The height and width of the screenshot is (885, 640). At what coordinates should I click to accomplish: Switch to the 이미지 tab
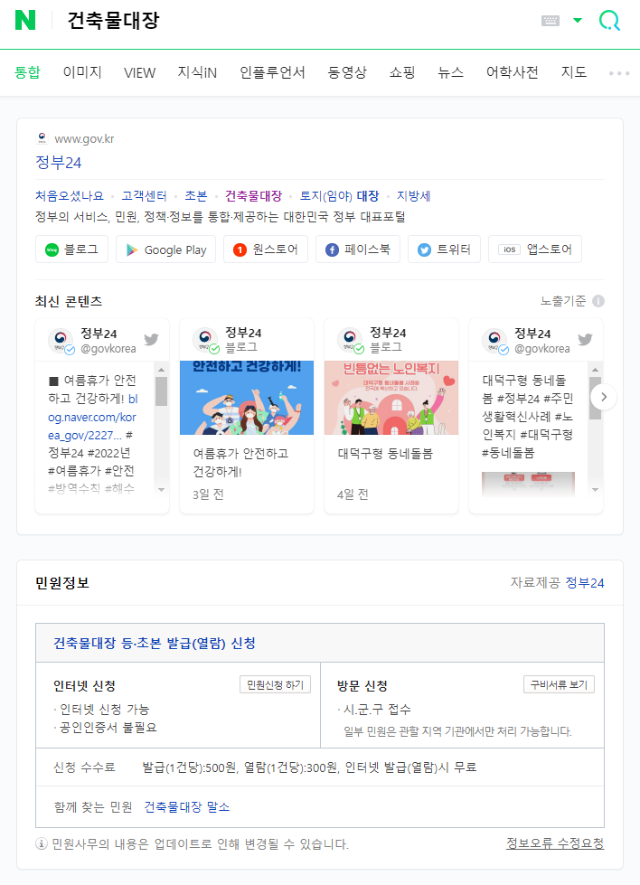[82, 72]
